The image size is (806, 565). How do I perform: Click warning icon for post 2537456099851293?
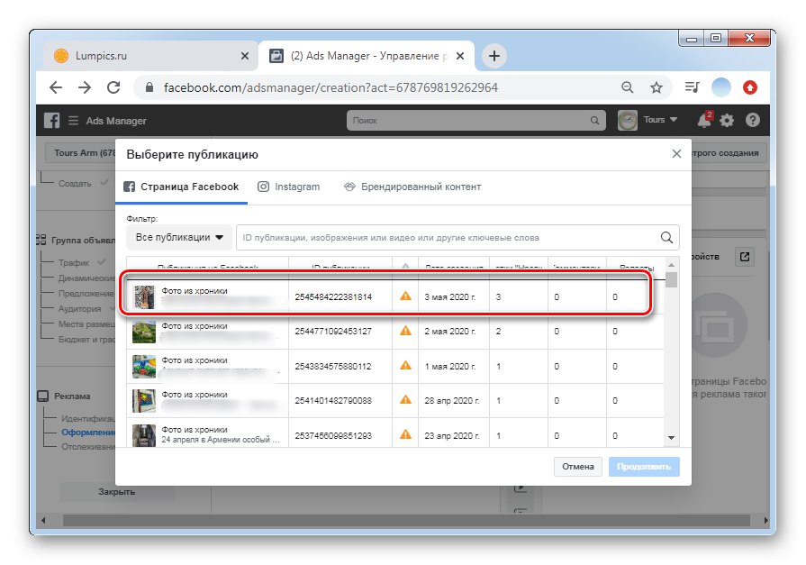[405, 434]
